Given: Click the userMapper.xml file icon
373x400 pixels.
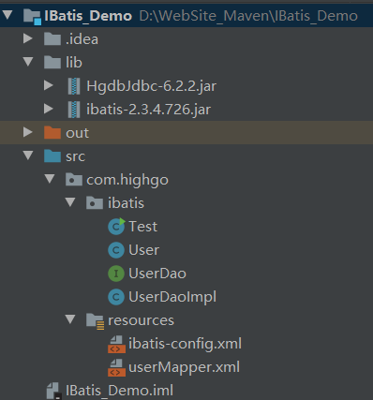Looking at the screenshot, I should 116,368.
